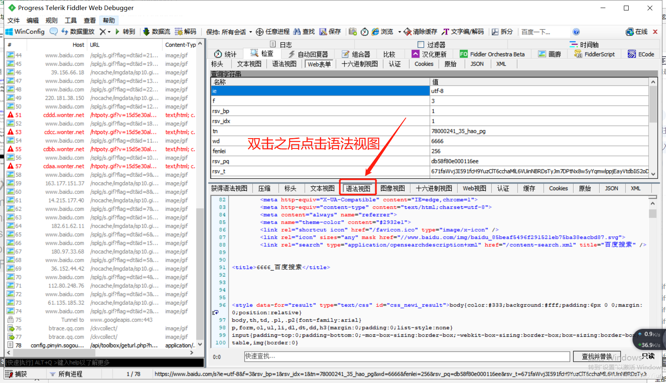The image size is (666, 383).
Task: Select session 78 config.pinyin.sogou
Action: click(x=101, y=345)
